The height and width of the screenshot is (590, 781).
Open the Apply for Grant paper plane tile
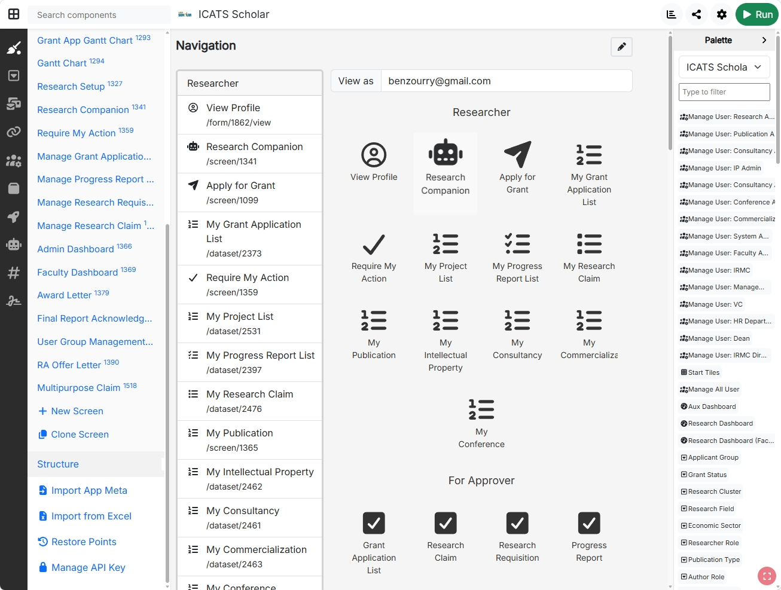tap(517, 169)
